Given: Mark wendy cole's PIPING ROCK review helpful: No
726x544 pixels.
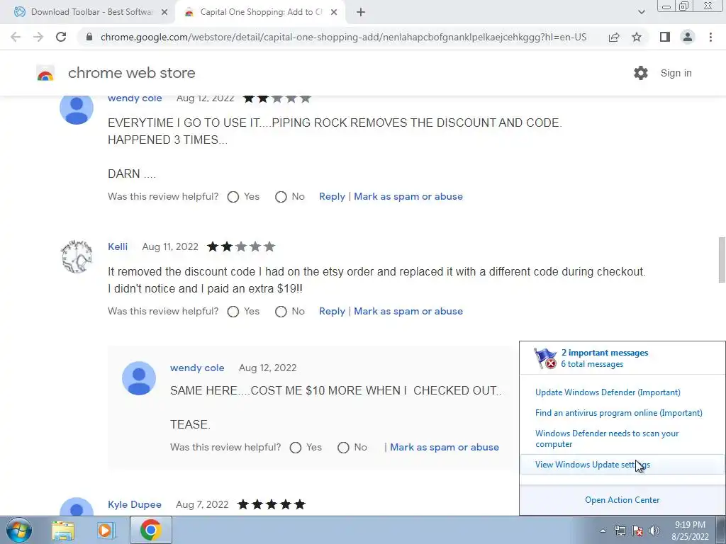Looking at the screenshot, I should pyautogui.click(x=281, y=197).
